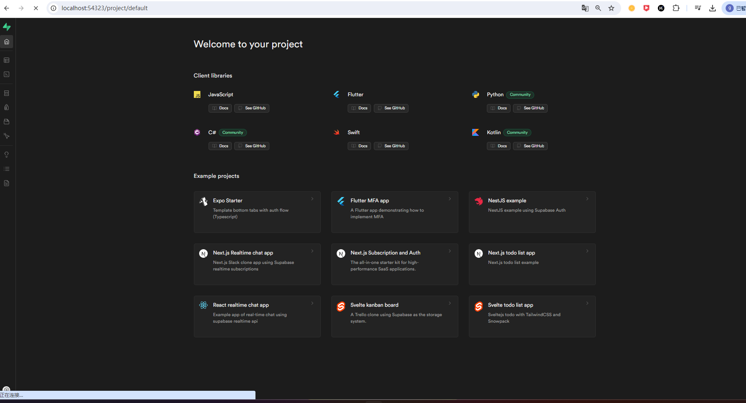Image resolution: width=746 pixels, height=403 pixels.
Task: Click chevron on Next.js Subscription and Auth card
Action: pyautogui.click(x=450, y=251)
